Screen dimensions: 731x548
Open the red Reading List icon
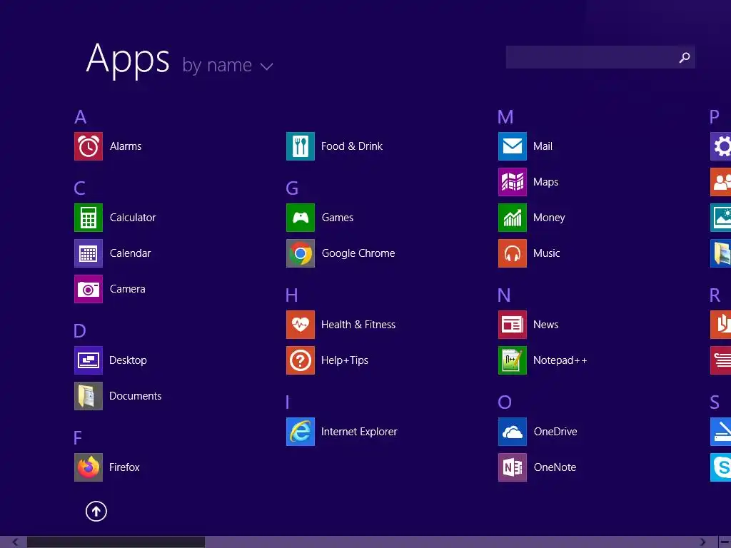[x=721, y=360]
